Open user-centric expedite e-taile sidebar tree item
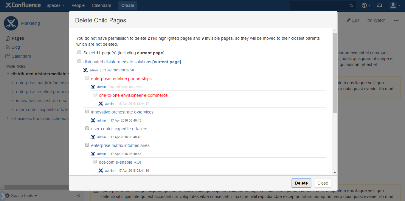Viewport: 405px width, 201px height. 42,110
